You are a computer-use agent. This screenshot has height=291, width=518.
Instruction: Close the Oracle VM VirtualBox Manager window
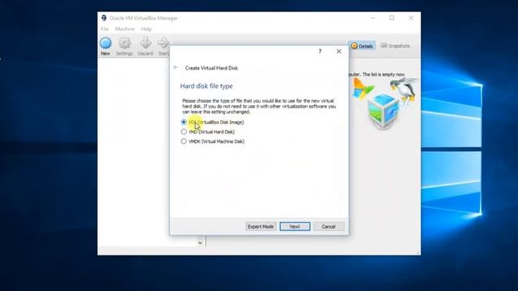(x=411, y=18)
